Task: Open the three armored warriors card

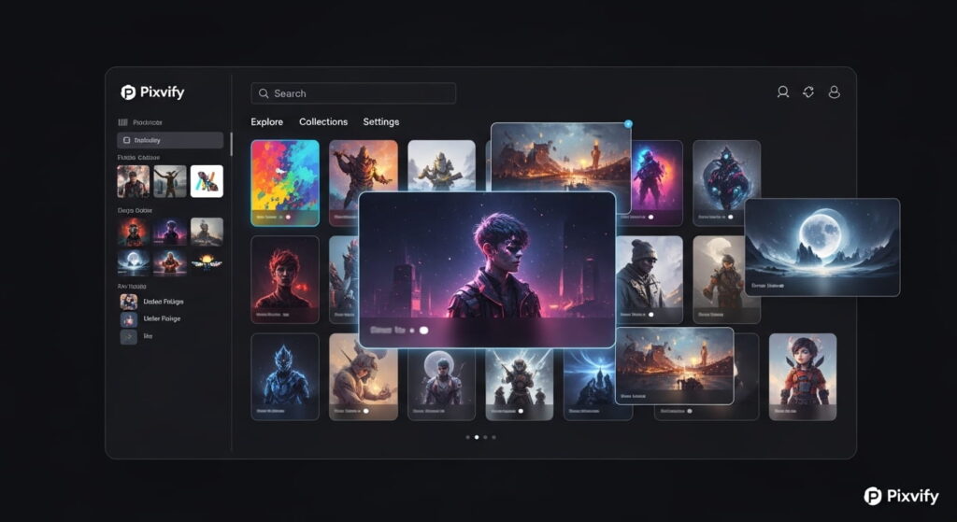Action: pyautogui.click(x=520, y=384)
